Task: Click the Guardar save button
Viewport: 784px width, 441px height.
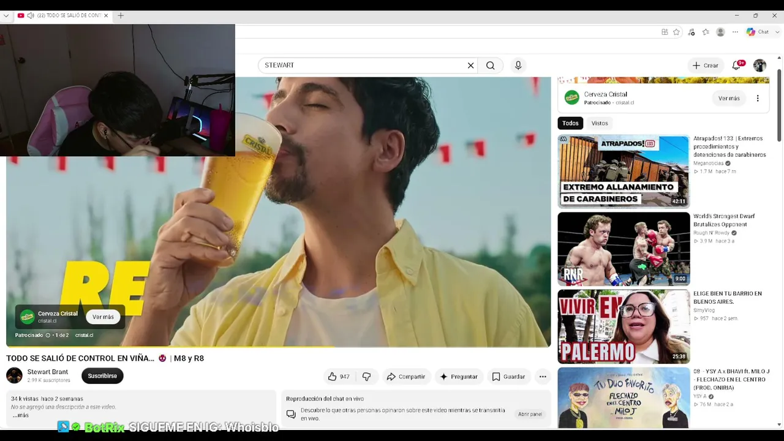Action: (x=508, y=377)
